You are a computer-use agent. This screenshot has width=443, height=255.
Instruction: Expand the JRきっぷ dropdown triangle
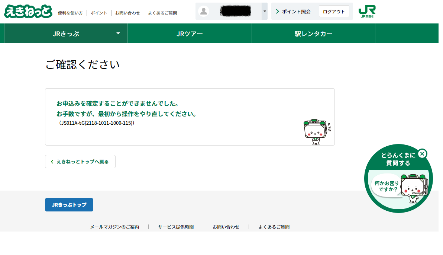coord(118,34)
